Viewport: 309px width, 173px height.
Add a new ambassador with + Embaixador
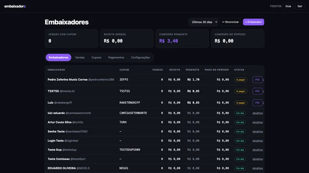(x=253, y=22)
